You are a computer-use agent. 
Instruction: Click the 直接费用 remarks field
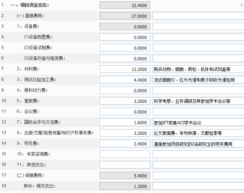coord(198,16)
